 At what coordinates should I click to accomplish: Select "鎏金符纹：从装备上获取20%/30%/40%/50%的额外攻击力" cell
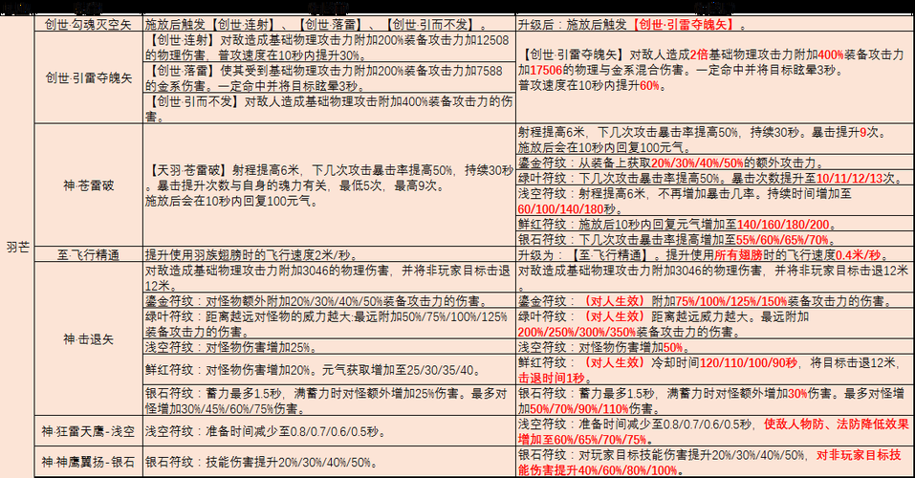pos(715,163)
